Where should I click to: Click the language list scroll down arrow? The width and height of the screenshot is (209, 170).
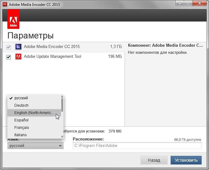[x=62, y=136]
